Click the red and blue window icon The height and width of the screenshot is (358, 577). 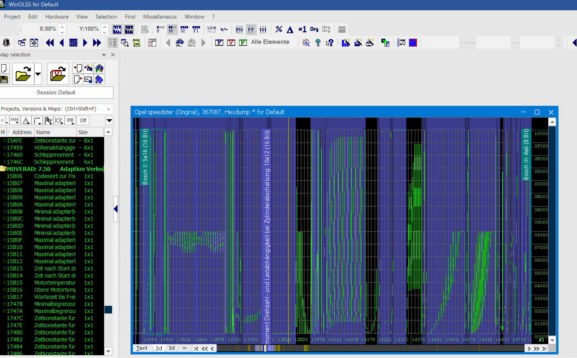pyautogui.click(x=413, y=42)
